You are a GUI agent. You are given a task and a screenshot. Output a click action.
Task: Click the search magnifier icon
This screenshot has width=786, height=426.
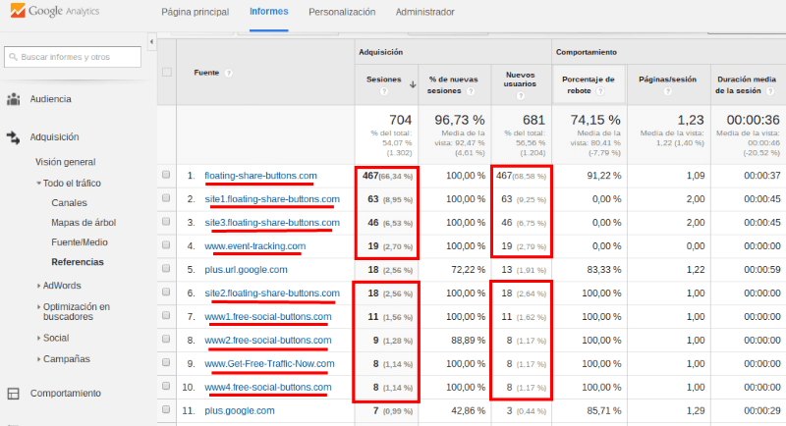click(x=14, y=57)
